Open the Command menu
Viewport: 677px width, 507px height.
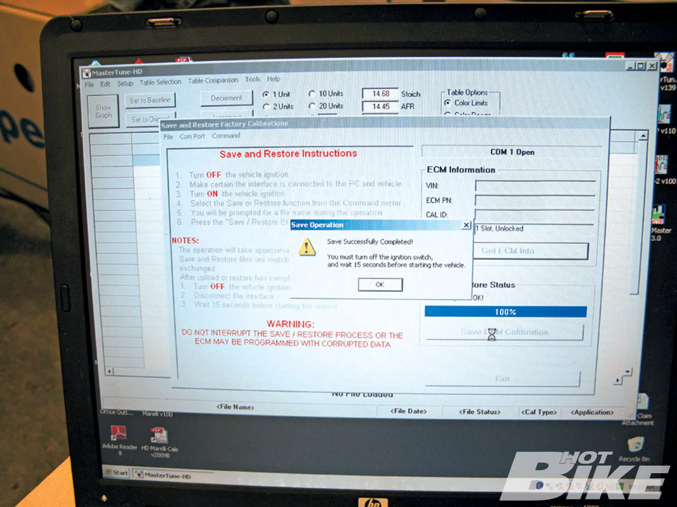[x=226, y=136]
